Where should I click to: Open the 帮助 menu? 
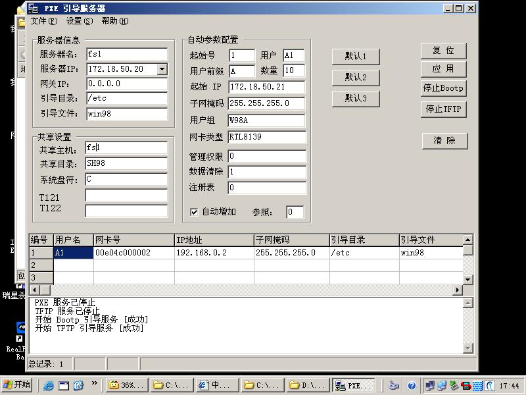point(115,21)
